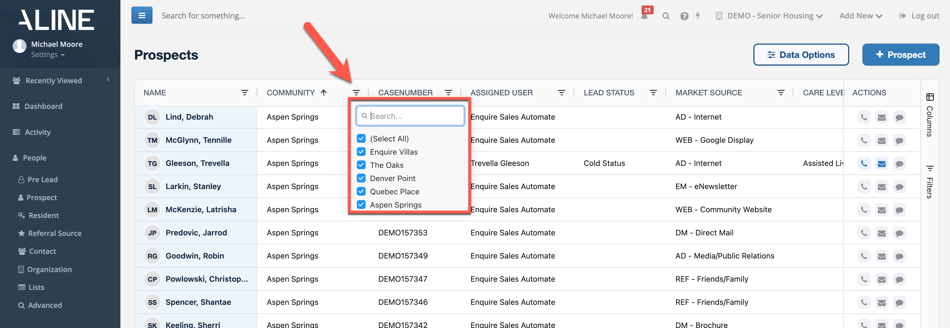Uncheck Quebec Place community filter
The width and height of the screenshot is (950, 328).
[361, 192]
